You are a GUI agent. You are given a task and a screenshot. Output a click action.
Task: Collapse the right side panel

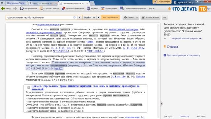coord(162,104)
